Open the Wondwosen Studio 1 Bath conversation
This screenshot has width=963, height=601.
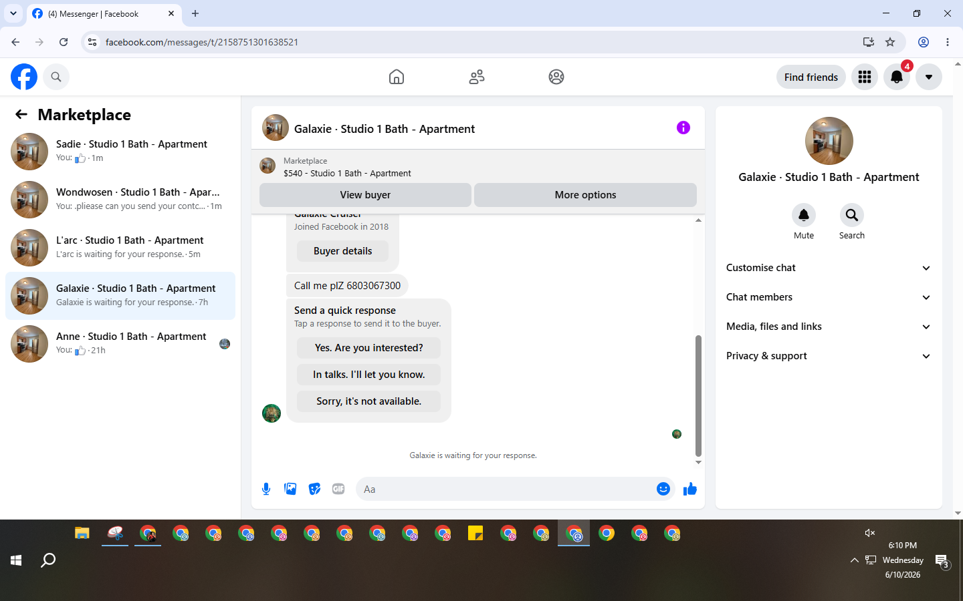pos(120,200)
